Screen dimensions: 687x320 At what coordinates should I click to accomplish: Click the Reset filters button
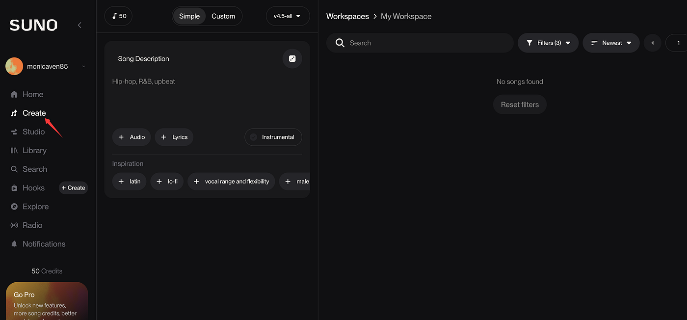(x=520, y=105)
